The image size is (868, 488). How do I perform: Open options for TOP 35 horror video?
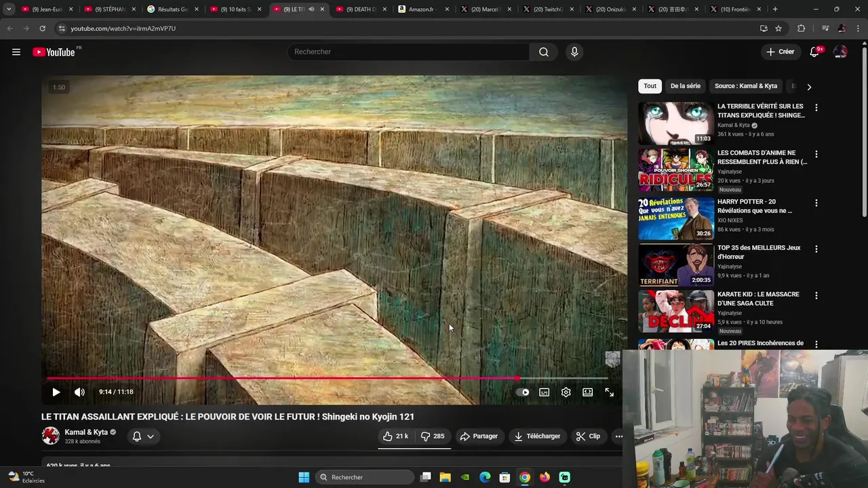(x=816, y=249)
